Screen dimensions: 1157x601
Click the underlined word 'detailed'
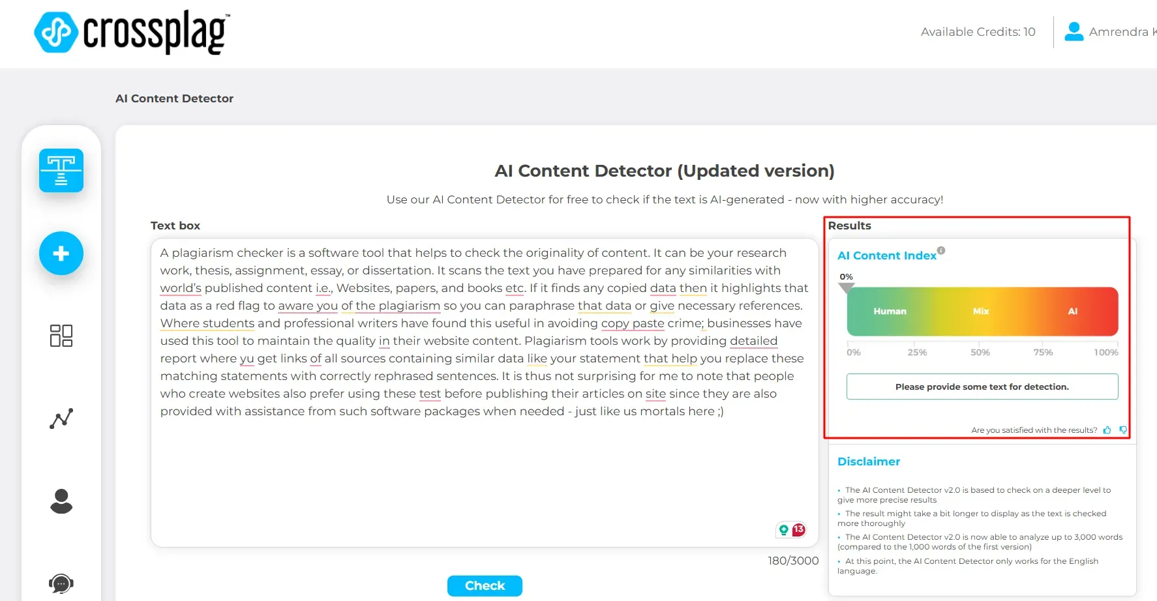coord(753,341)
